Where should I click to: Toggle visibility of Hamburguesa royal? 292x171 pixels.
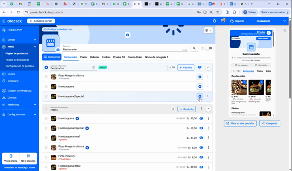[x=201, y=138]
